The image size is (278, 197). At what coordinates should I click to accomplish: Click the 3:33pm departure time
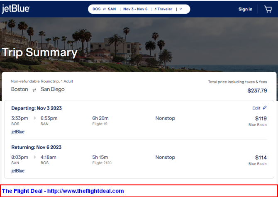(20, 118)
